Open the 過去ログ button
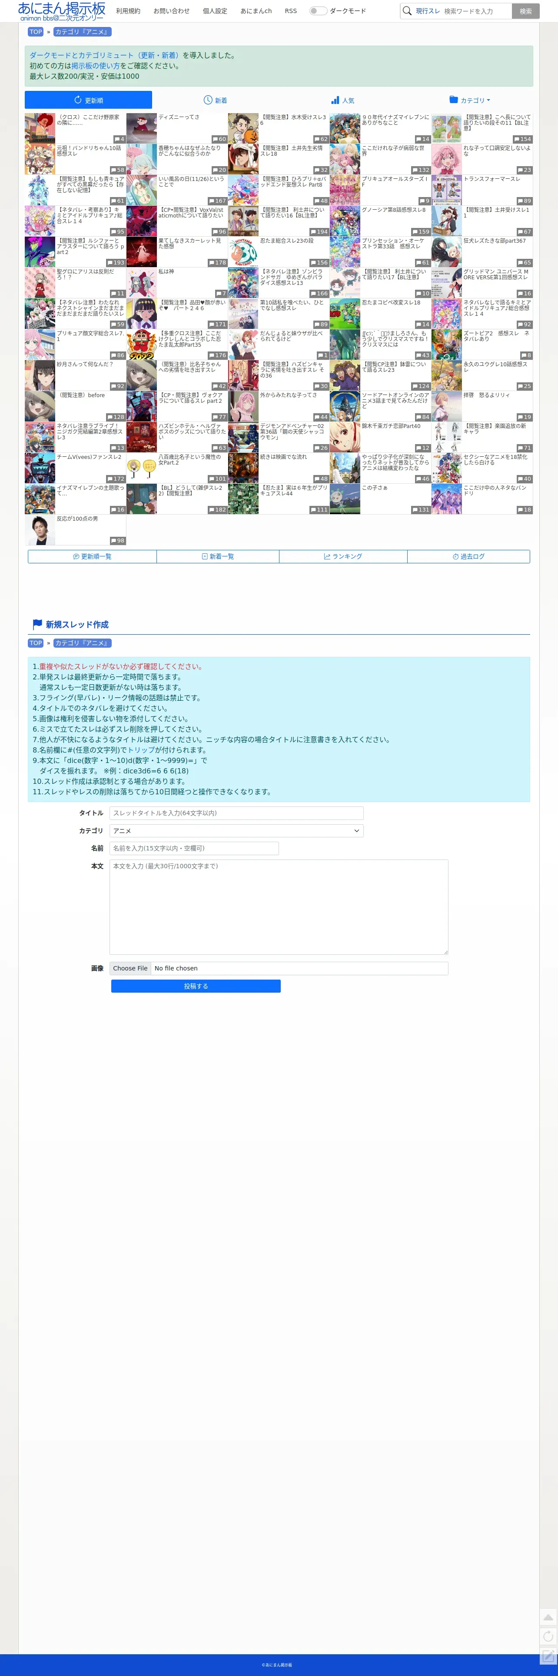This screenshot has height=1676, width=558. 469,556
